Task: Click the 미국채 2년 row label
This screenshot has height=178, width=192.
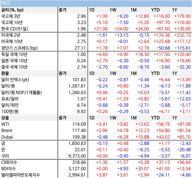Action: pos(11,35)
